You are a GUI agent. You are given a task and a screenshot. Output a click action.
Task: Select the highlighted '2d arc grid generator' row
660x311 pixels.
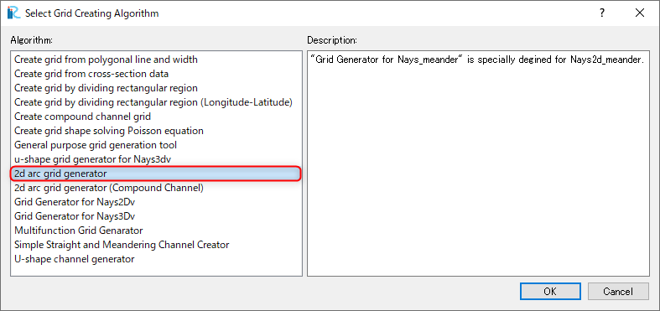click(x=156, y=174)
